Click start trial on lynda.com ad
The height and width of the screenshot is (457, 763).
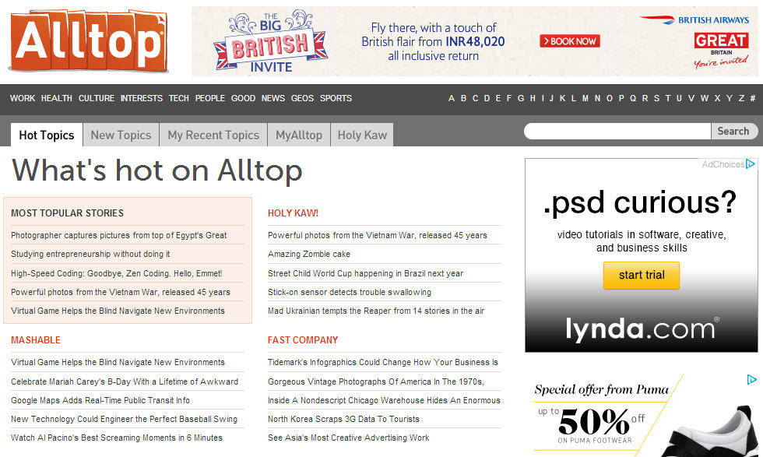pyautogui.click(x=642, y=276)
